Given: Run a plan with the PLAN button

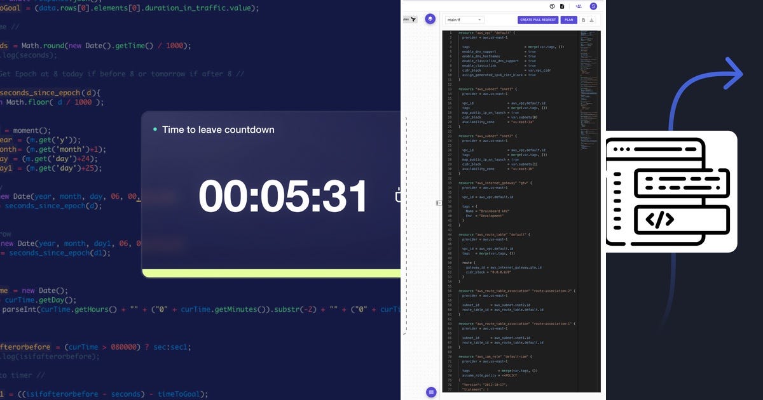Looking at the screenshot, I should pyautogui.click(x=568, y=20).
